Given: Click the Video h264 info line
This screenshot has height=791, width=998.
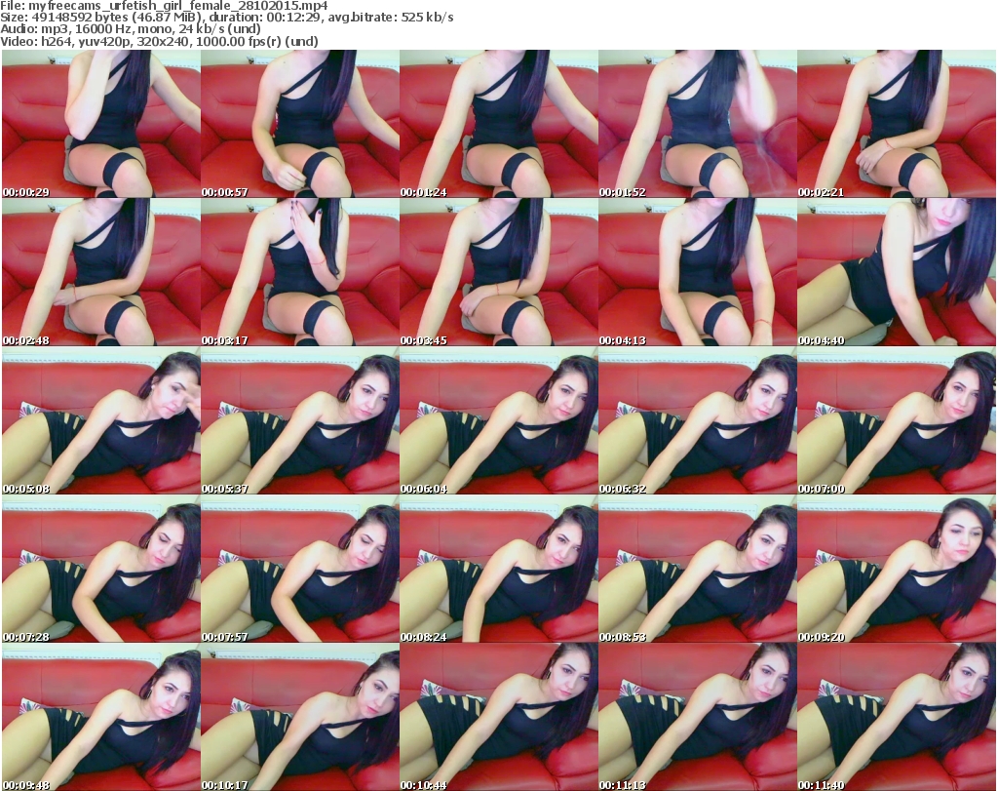Looking at the screenshot, I should [159, 41].
